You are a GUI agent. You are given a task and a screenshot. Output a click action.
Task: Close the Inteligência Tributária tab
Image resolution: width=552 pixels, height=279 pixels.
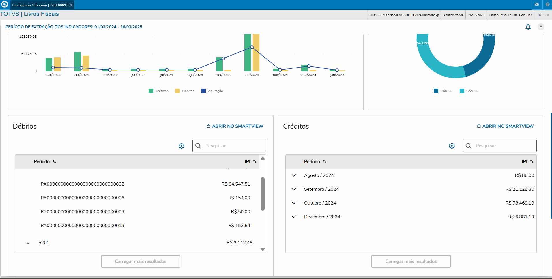(x=71, y=5)
